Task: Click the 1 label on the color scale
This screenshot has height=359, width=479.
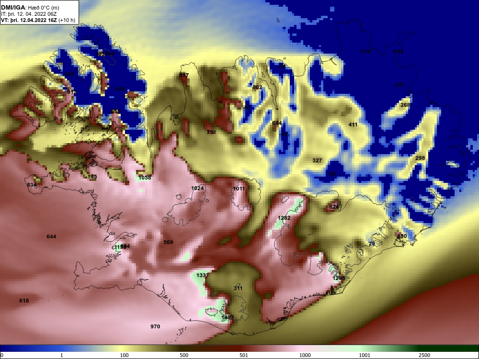Action: click(x=62, y=355)
